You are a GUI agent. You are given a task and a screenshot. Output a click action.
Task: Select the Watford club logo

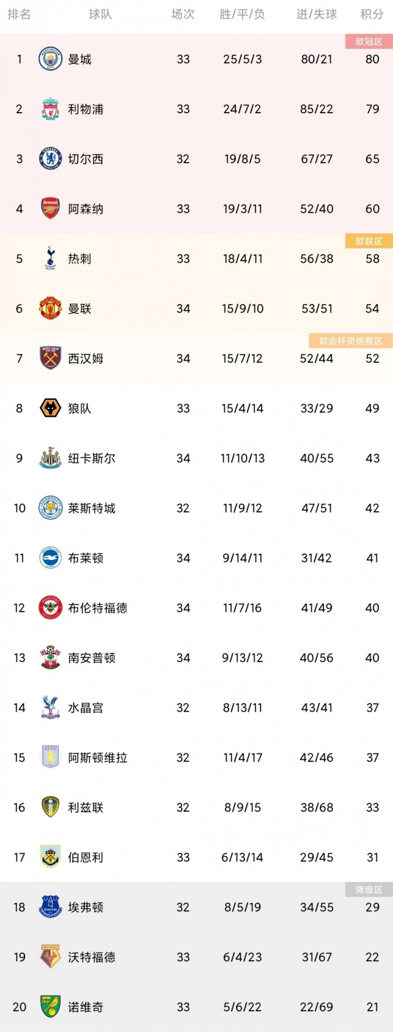[x=50, y=956]
